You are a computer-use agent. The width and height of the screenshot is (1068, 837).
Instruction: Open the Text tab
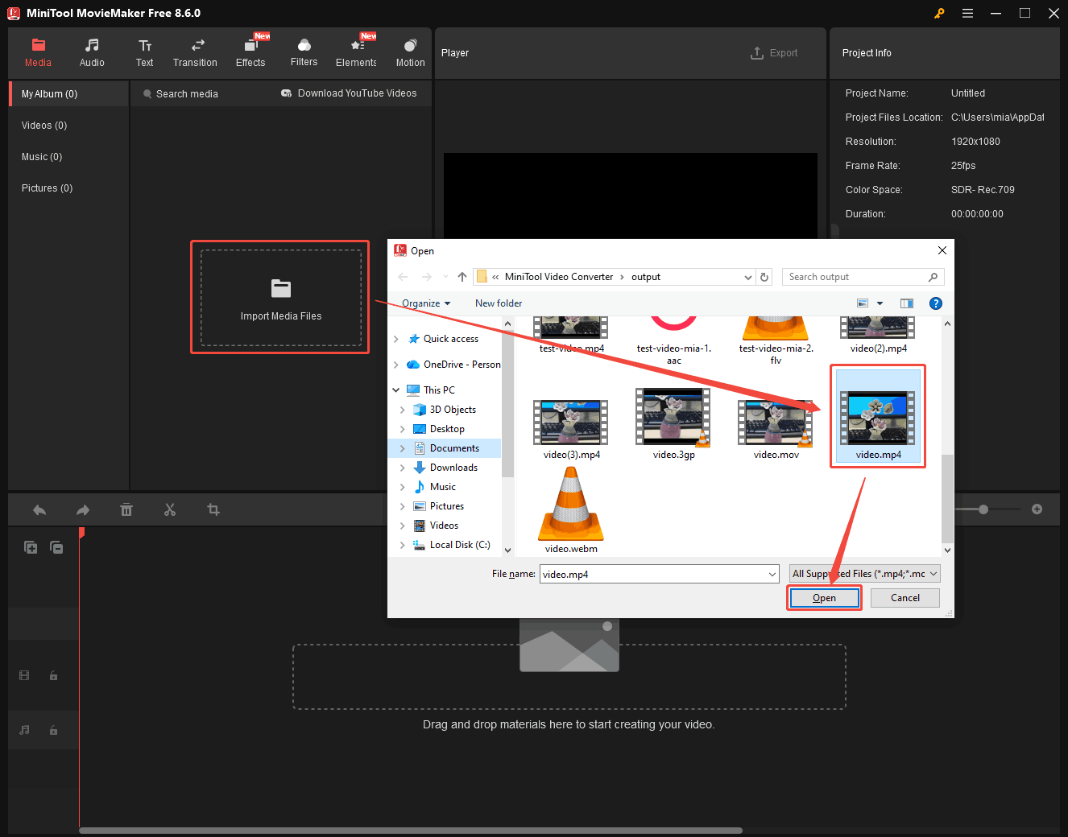(145, 53)
